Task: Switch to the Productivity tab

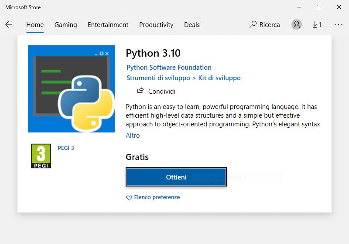Action: [156, 25]
